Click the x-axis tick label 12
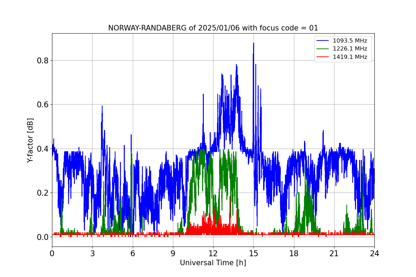Viewport: 416px width, 277px height. (x=213, y=253)
